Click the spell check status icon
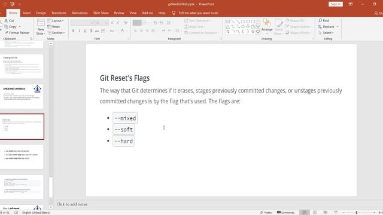 [16, 213]
